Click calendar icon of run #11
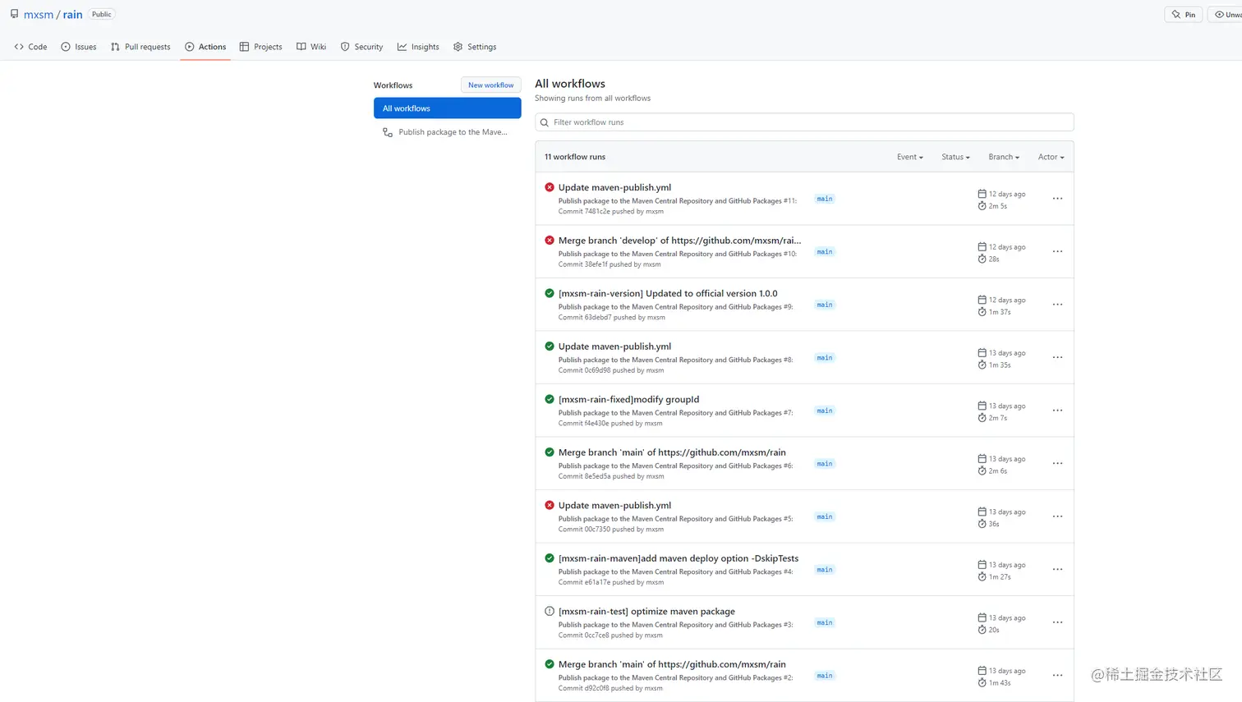1242x702 pixels. pos(982,194)
